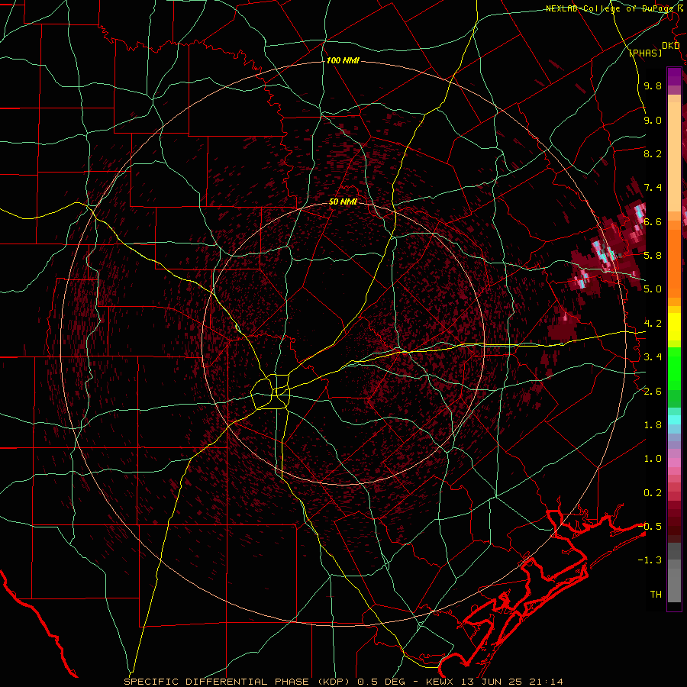Click the 4.2 value on the color scale

point(653,324)
